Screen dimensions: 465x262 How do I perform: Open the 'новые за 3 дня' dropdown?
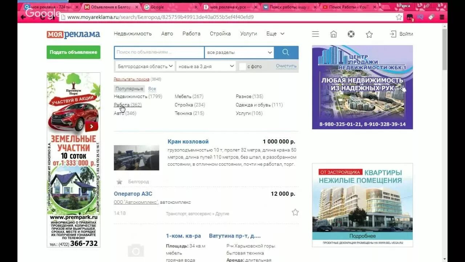click(206, 67)
